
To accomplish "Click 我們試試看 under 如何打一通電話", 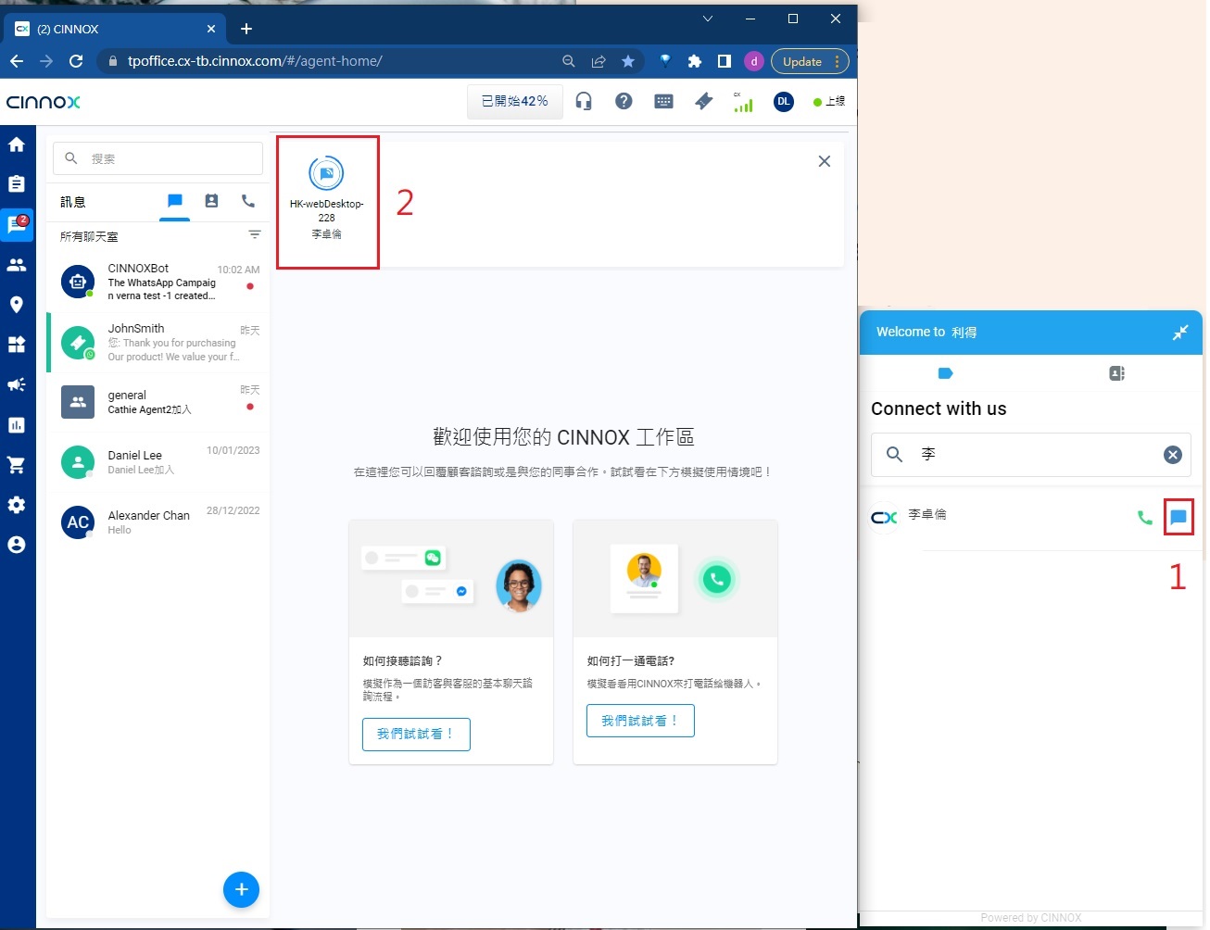I will pos(639,720).
